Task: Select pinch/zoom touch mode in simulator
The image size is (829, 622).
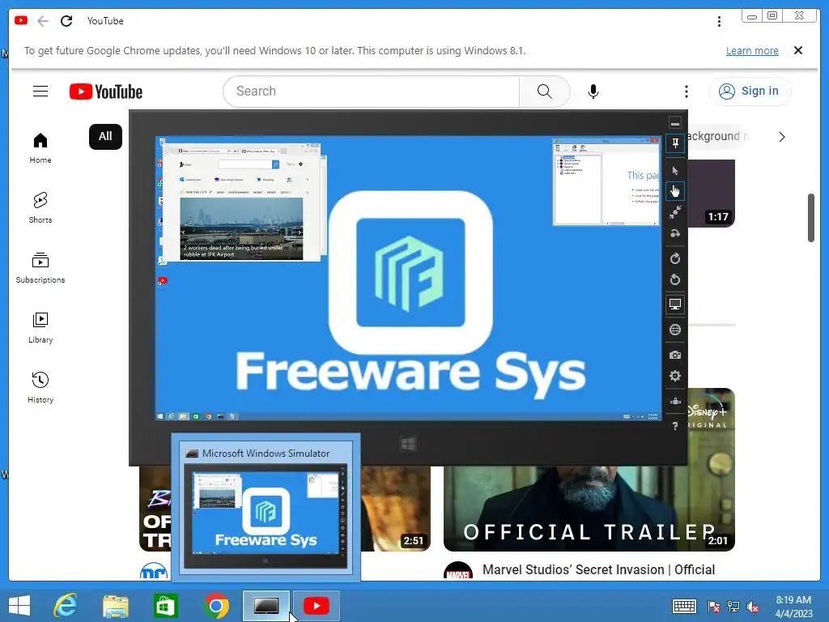Action: point(675,212)
